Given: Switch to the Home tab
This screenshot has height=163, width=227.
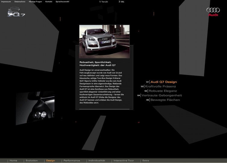Looking at the screenshot, I should click(x=13, y=161).
